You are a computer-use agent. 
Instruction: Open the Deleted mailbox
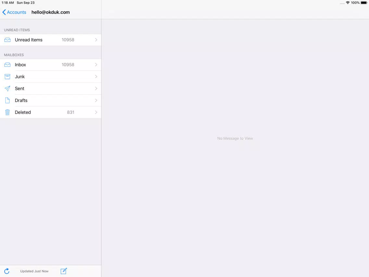click(x=51, y=112)
